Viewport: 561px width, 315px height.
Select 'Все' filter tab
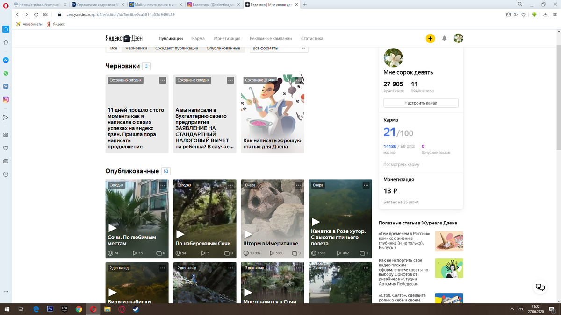point(114,48)
